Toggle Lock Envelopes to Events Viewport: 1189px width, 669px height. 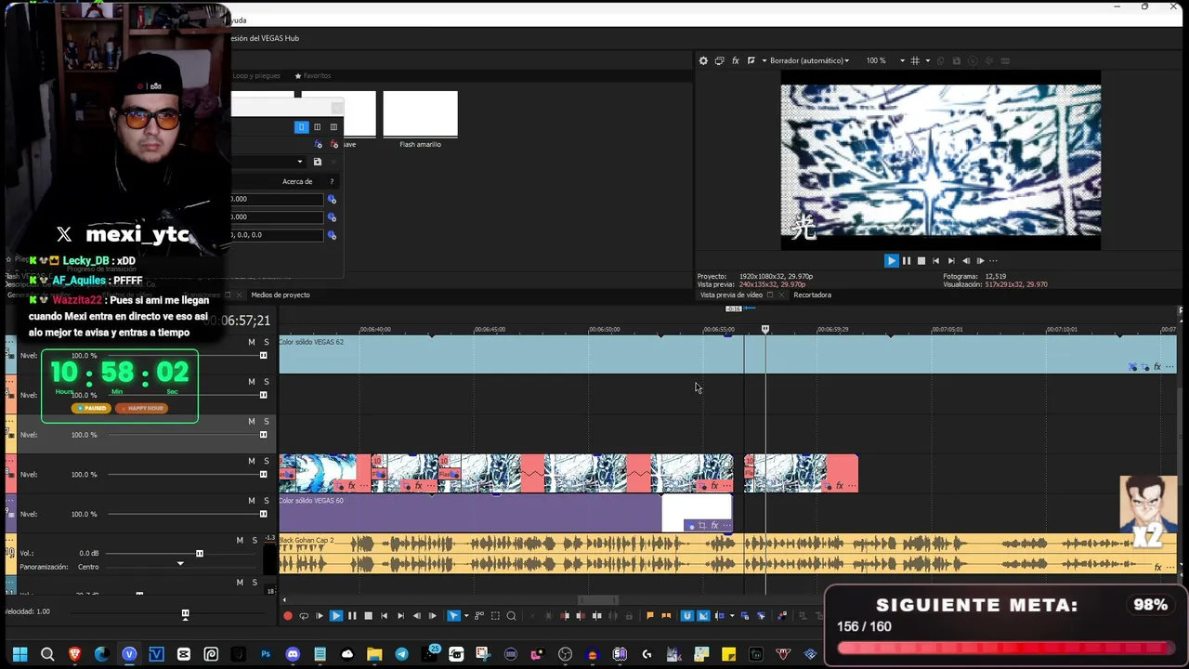click(745, 616)
